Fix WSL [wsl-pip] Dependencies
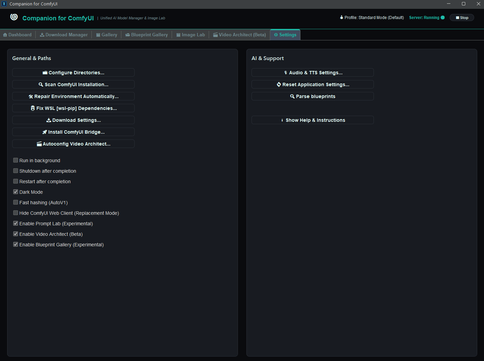 (73, 108)
